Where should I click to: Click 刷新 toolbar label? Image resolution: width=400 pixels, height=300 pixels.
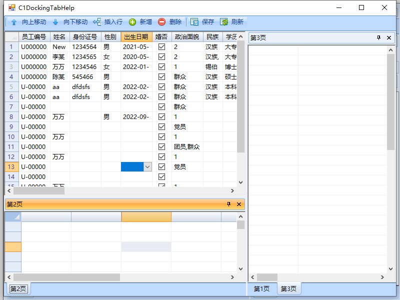click(237, 22)
